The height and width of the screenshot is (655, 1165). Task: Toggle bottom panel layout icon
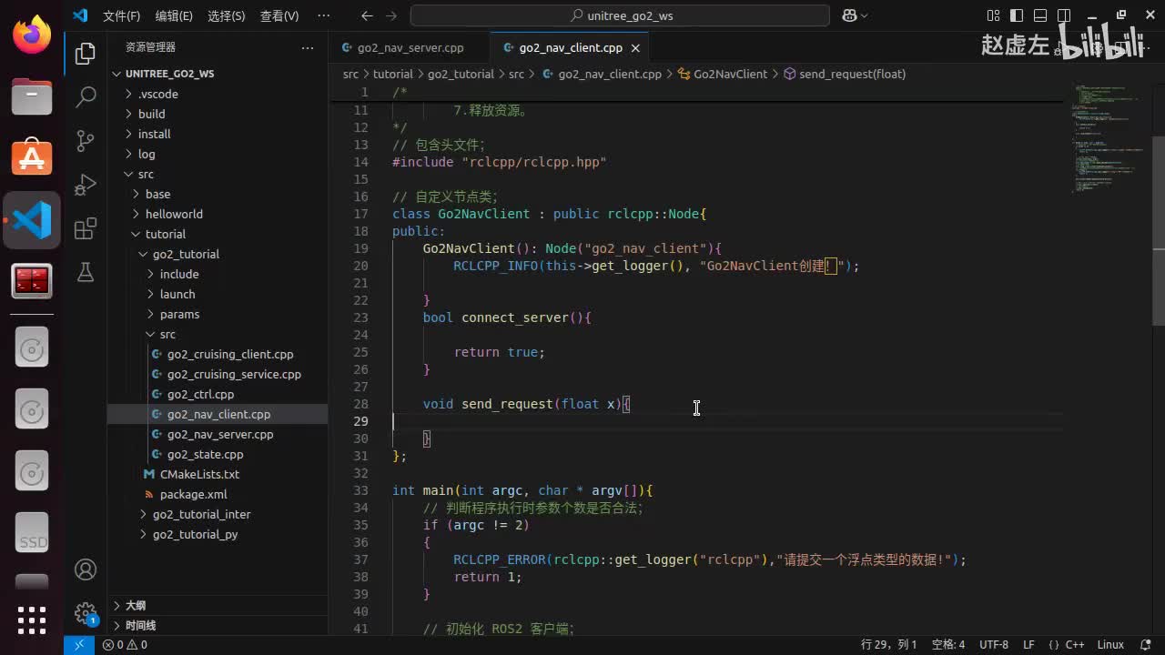click(1040, 15)
